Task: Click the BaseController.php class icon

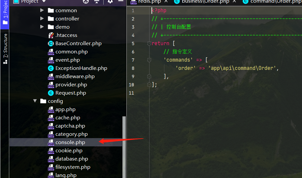Action: pyautogui.click(x=50, y=44)
